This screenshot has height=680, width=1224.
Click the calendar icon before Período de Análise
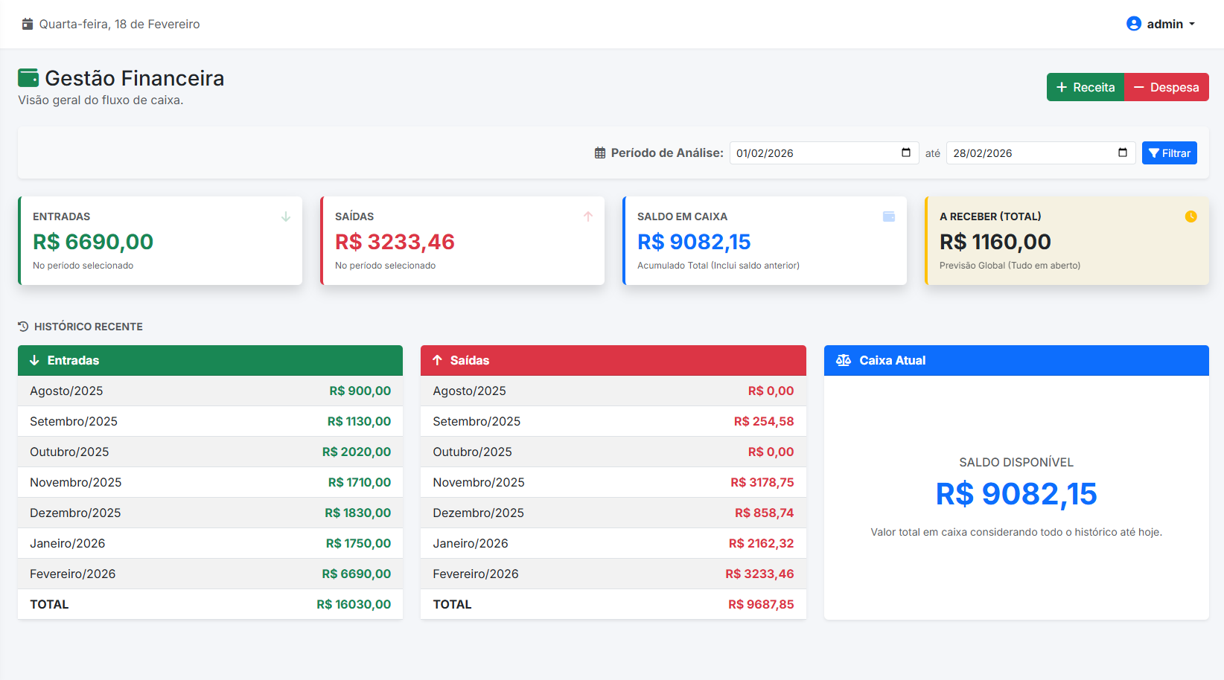(x=599, y=153)
